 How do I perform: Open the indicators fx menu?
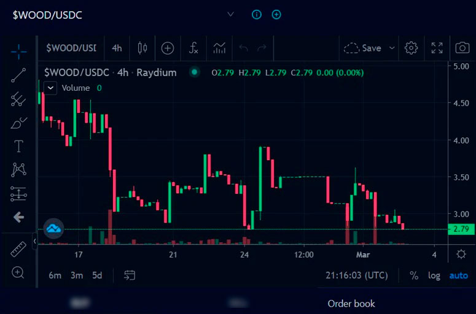[193, 48]
